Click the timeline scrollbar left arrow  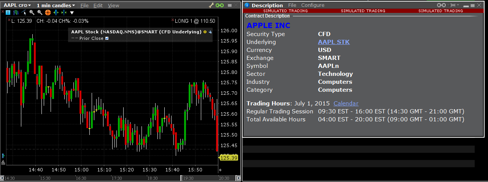(x=2, y=178)
